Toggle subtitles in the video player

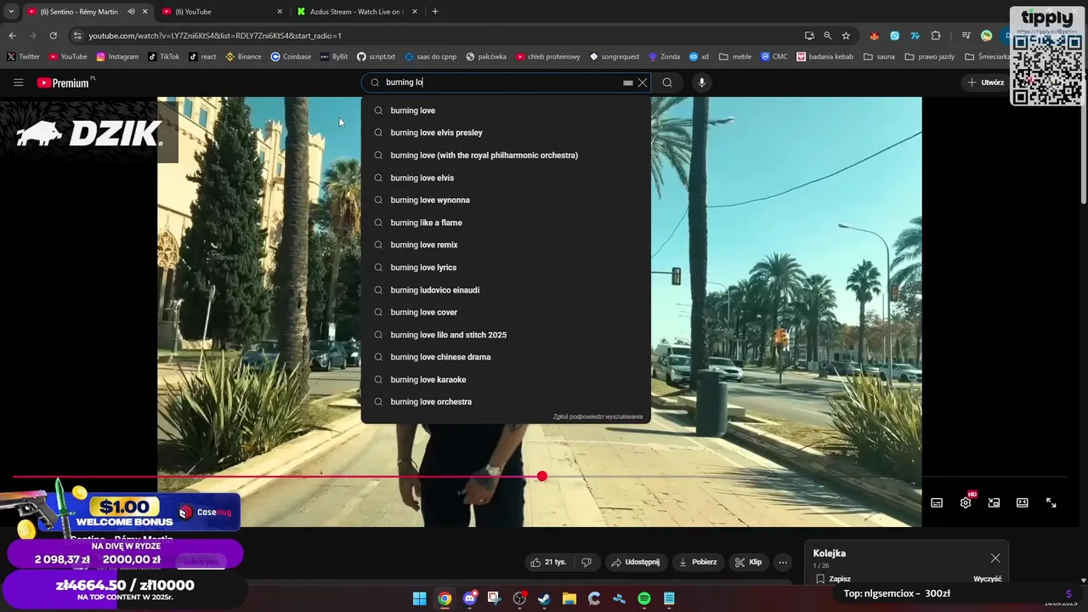(937, 502)
